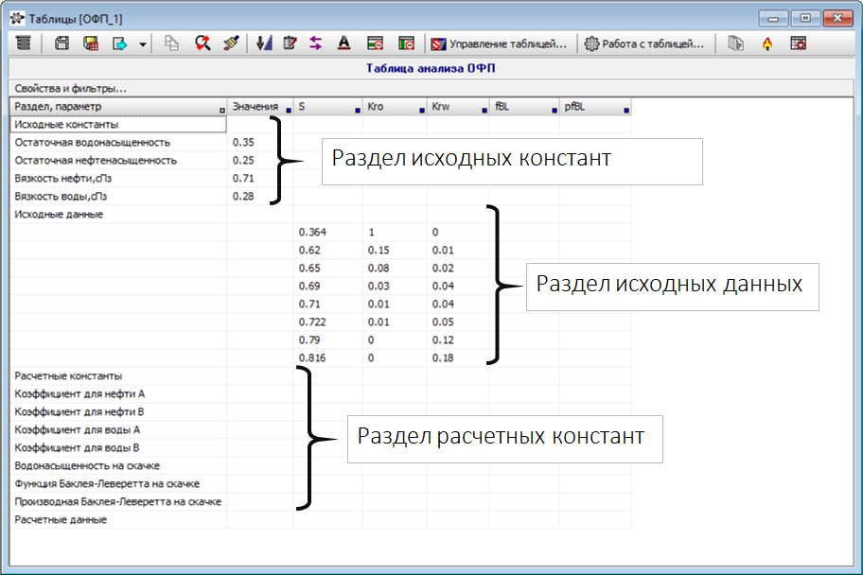Click value 0.25 cell

(x=243, y=161)
